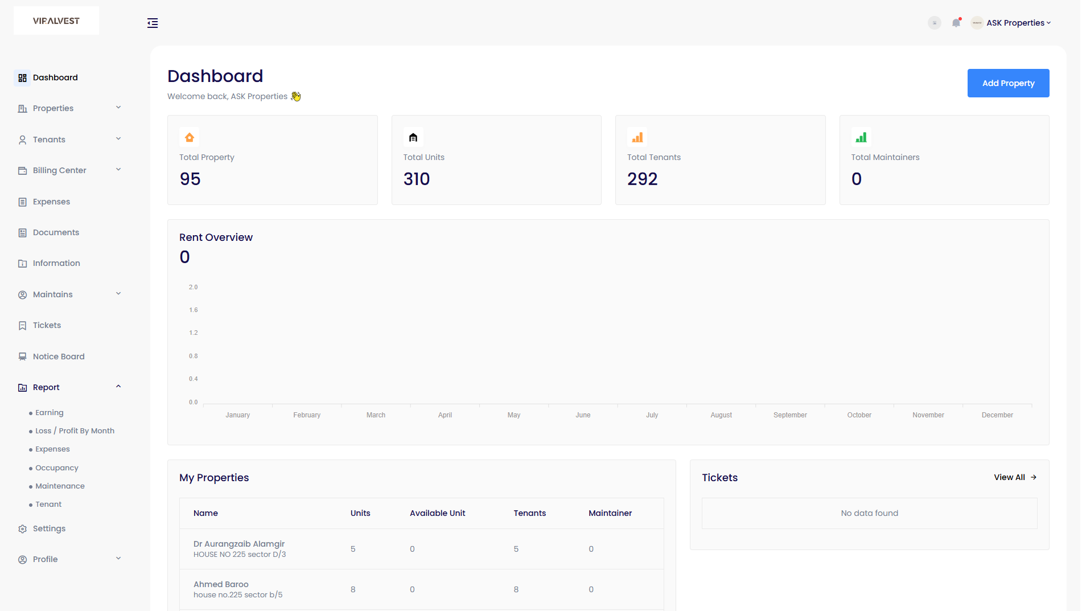Select Loss / Profit By Month report
Screen dimensions: 1082x611
pos(75,430)
